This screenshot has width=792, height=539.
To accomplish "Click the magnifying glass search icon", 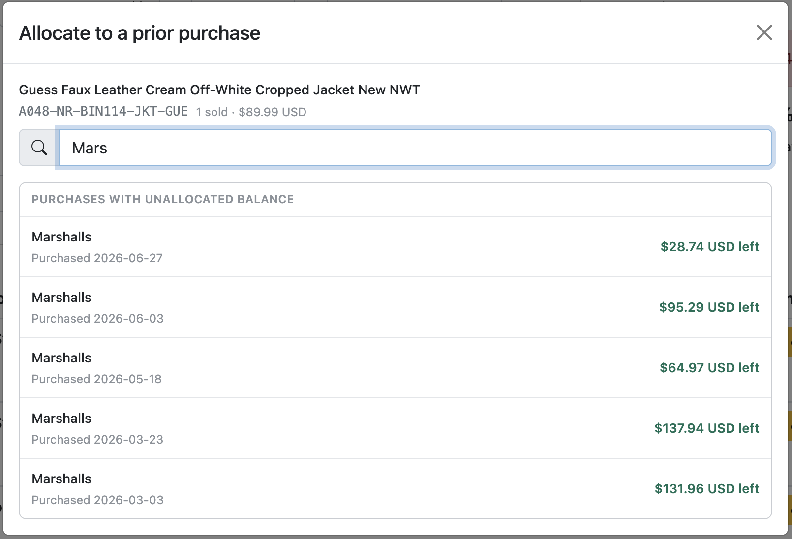I will point(39,148).
